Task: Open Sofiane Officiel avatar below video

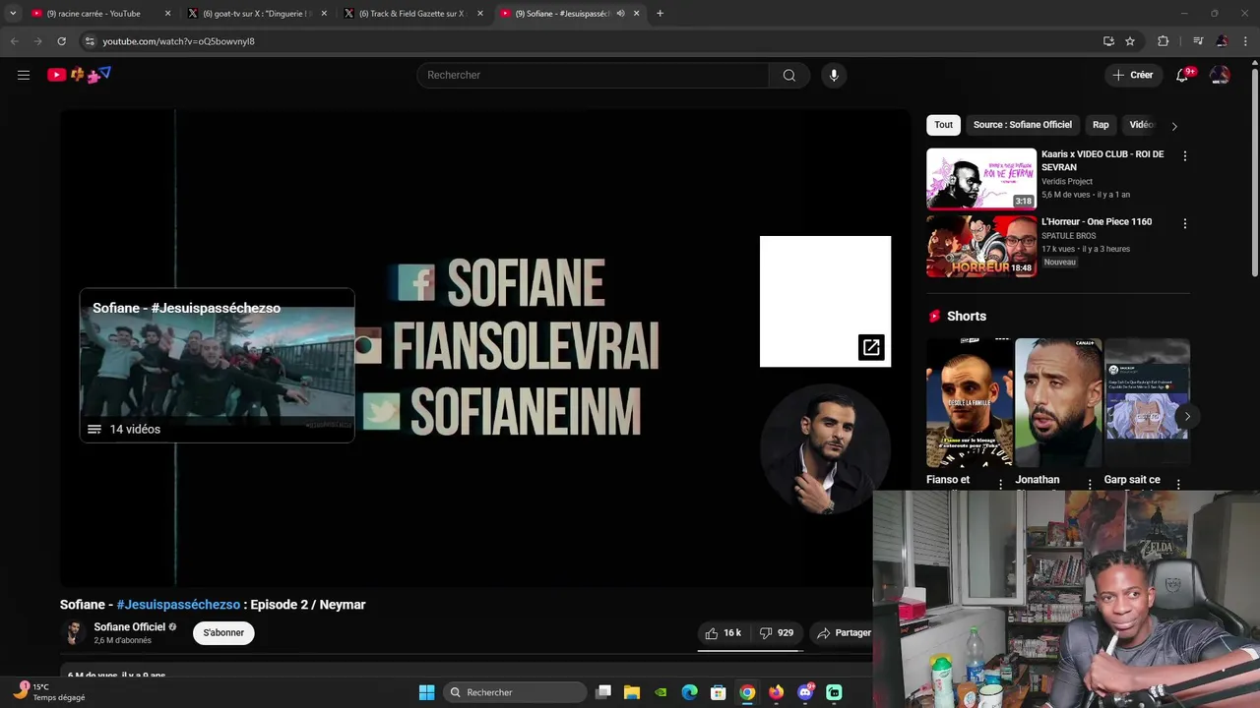Action: 73,632
